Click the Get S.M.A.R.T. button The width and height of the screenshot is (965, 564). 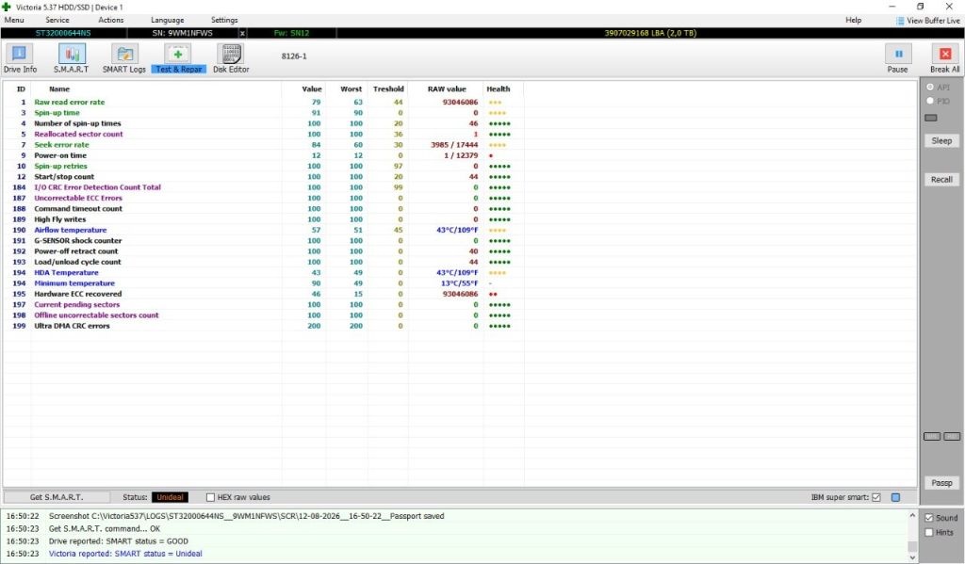(57, 497)
